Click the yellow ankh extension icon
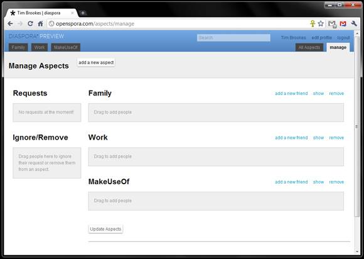This screenshot has height=259, width=364. [313, 23]
